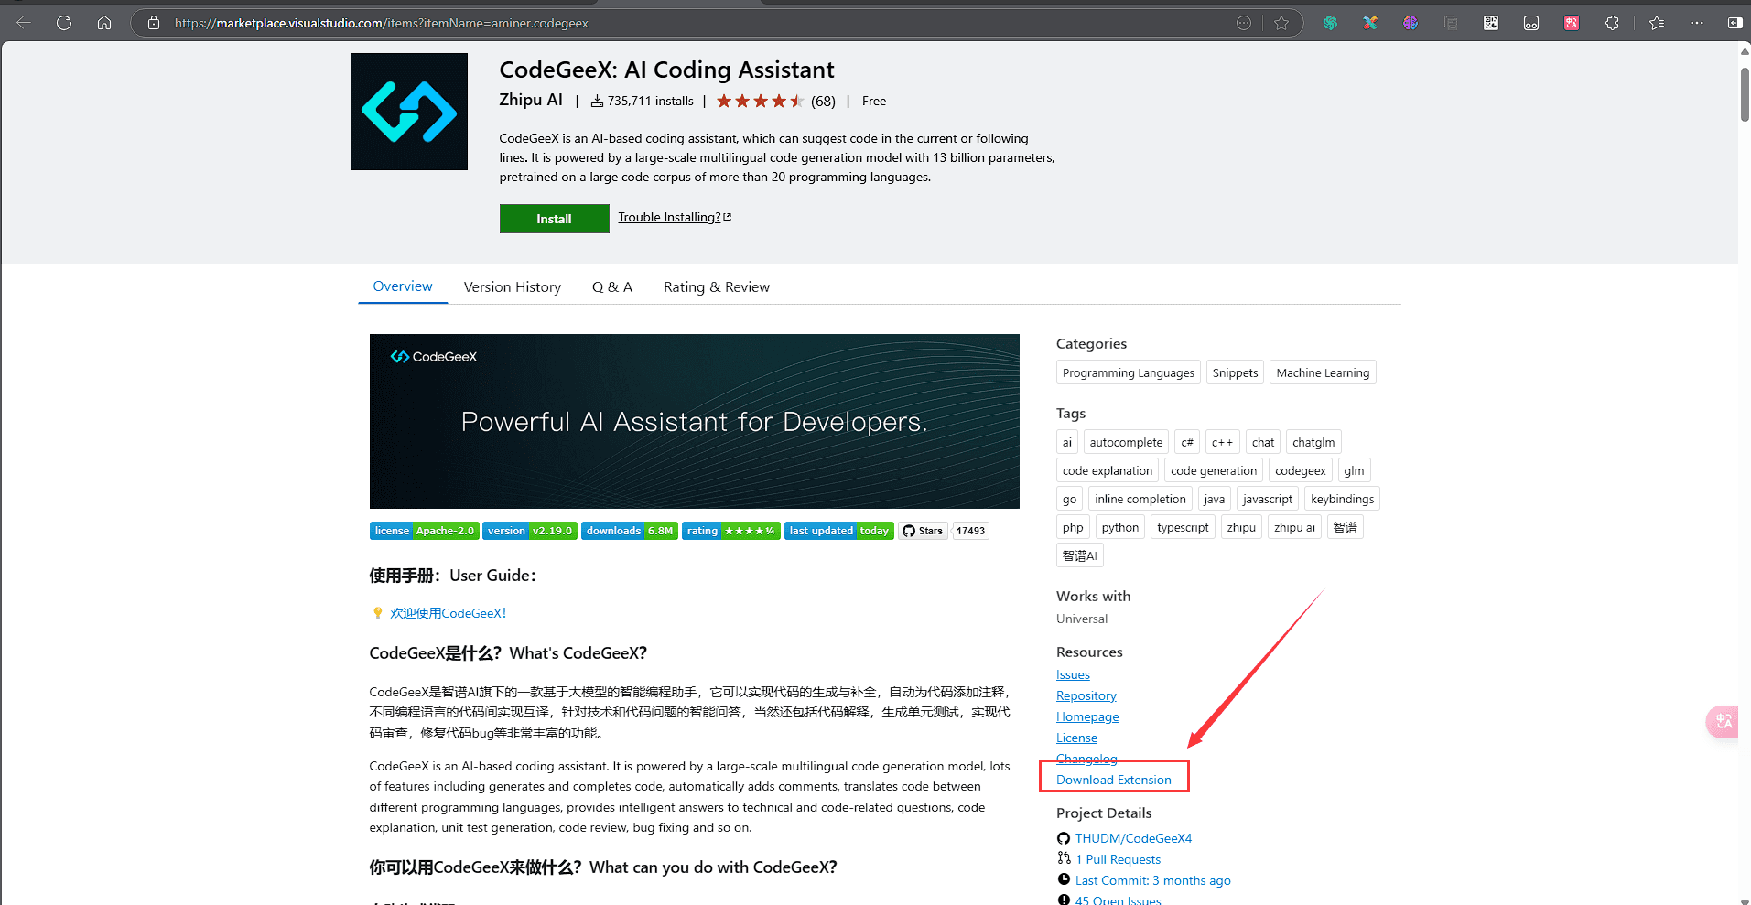Open the browser home page

(x=104, y=22)
